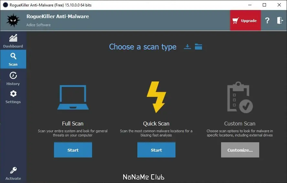This screenshot has width=287, height=183.
Task: Click the clipboard Custom Scan icon
Action: point(240,97)
